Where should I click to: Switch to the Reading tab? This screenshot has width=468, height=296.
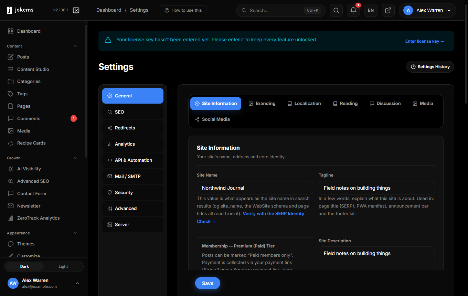pyautogui.click(x=345, y=104)
